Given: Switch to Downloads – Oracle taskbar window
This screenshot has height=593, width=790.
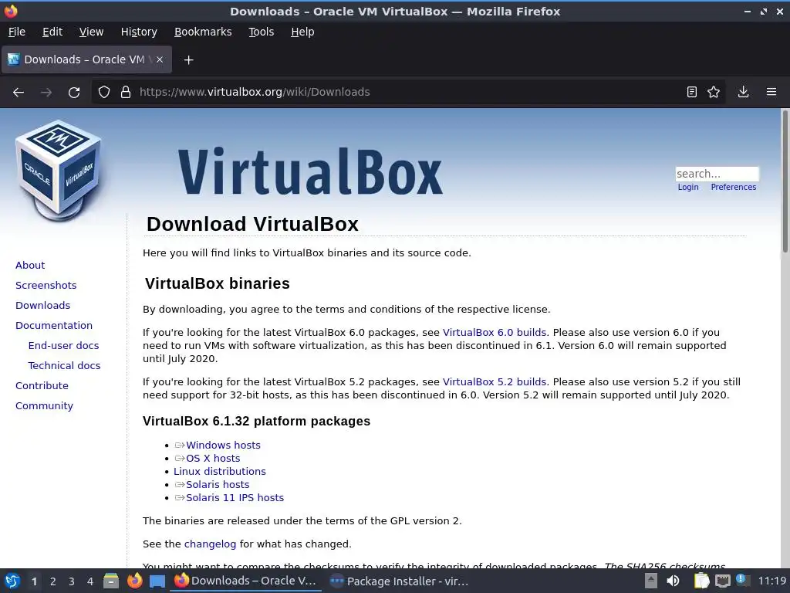Looking at the screenshot, I should pos(245,581).
